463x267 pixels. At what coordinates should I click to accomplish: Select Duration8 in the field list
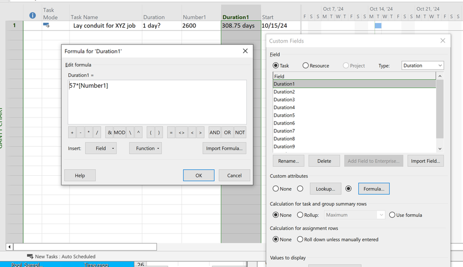point(354,139)
